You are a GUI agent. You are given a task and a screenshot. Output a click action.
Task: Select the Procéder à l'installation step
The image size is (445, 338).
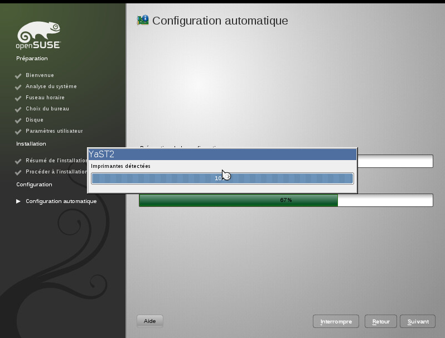tap(56, 172)
